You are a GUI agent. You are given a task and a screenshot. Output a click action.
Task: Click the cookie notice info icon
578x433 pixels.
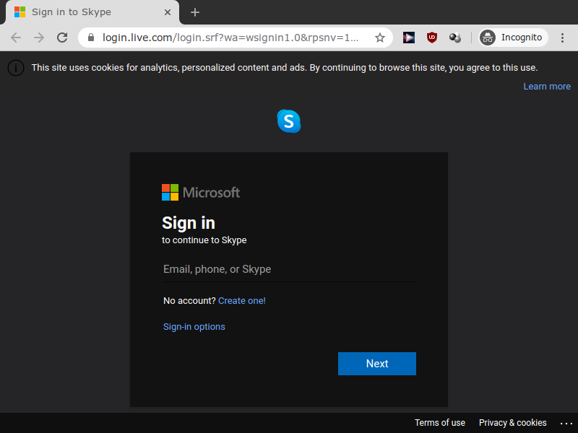click(16, 68)
